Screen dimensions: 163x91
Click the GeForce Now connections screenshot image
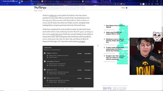point(68,66)
